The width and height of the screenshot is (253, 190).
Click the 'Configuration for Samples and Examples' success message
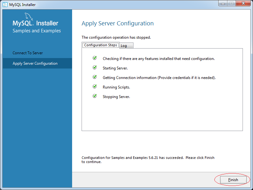[148, 160]
